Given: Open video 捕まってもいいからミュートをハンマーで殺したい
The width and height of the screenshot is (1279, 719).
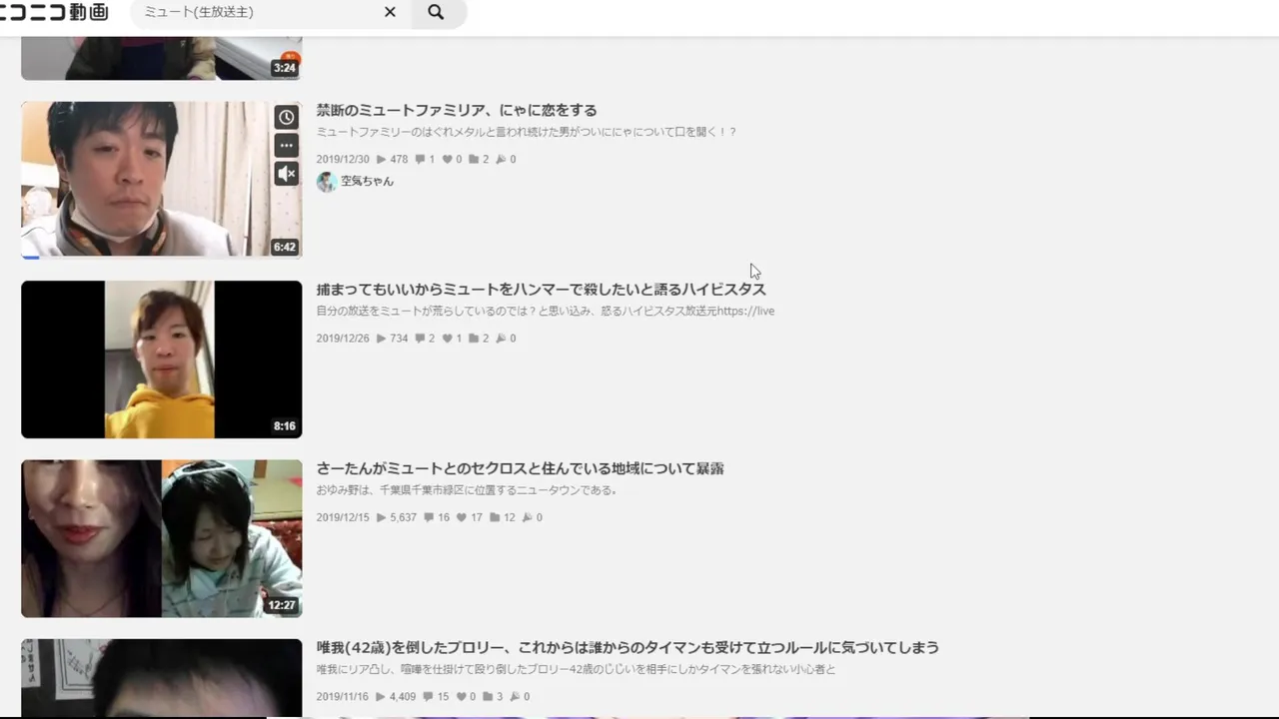Looking at the screenshot, I should [541, 290].
